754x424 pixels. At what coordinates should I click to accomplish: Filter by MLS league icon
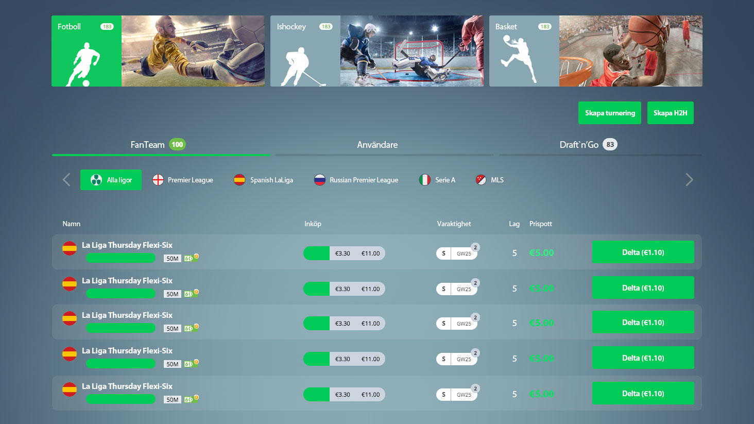tap(481, 180)
